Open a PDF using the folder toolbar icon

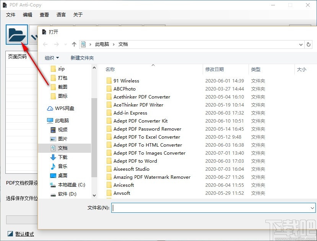point(16,34)
